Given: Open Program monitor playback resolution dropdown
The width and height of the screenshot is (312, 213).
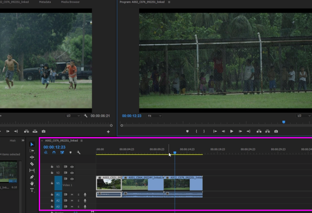Looking at the screenshot, I should [x=303, y=116].
